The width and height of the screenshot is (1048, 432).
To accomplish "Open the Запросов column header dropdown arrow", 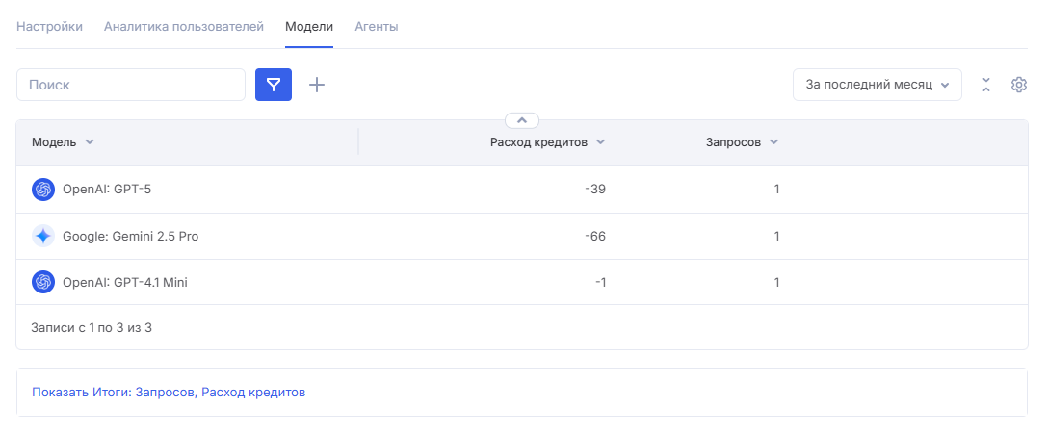I will tap(774, 142).
